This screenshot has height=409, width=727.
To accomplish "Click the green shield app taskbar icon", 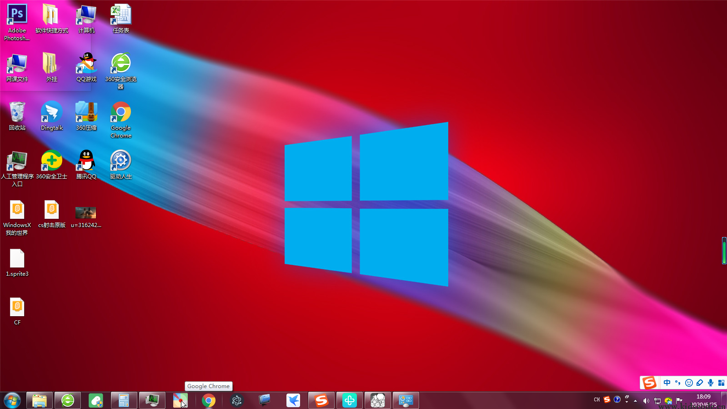I will coord(96,400).
